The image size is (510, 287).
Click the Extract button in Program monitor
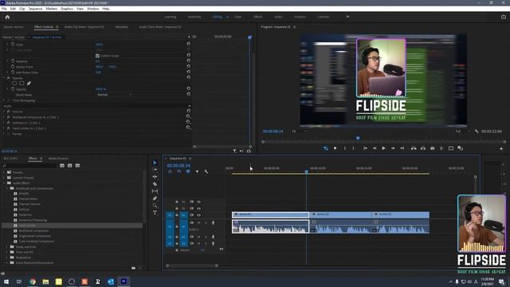[423, 148]
